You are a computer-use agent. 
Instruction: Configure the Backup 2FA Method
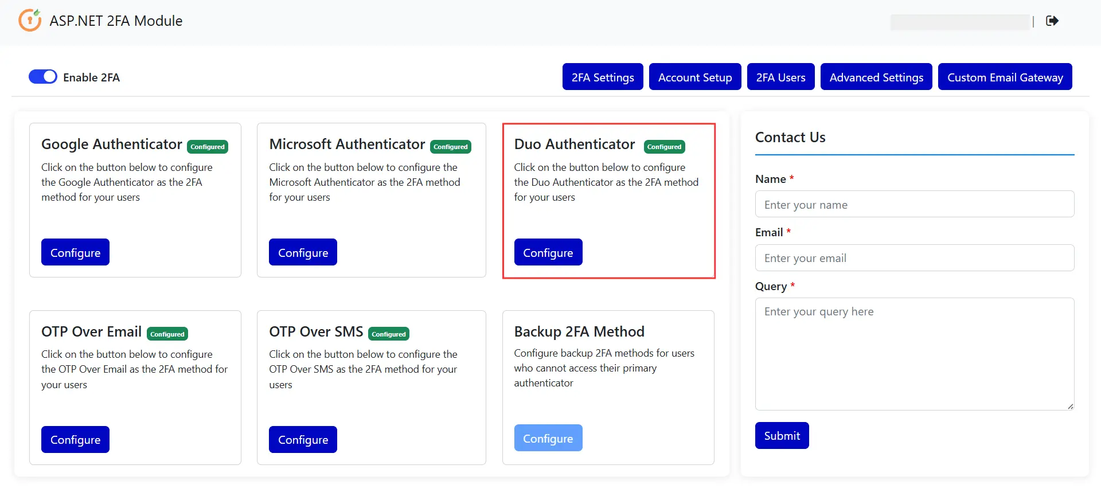[548, 438]
